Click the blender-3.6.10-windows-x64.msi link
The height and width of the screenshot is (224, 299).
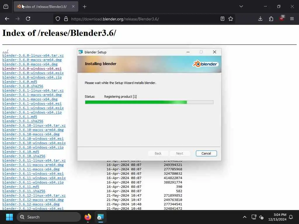click(33, 139)
